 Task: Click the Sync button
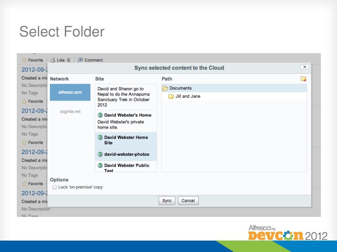click(x=167, y=200)
